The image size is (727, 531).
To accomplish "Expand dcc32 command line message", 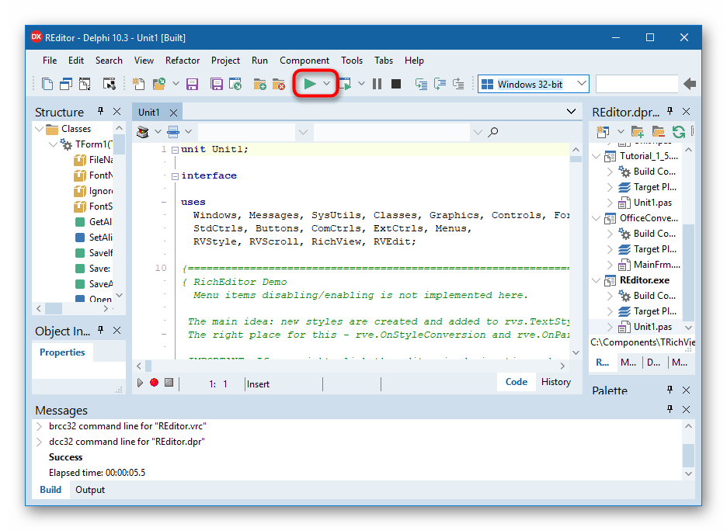I will pos(40,442).
